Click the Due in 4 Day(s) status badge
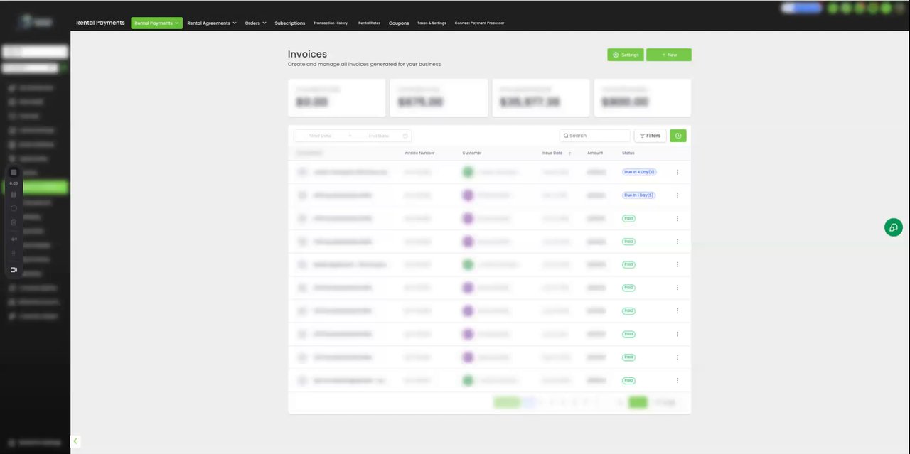The width and height of the screenshot is (910, 454). [639, 172]
